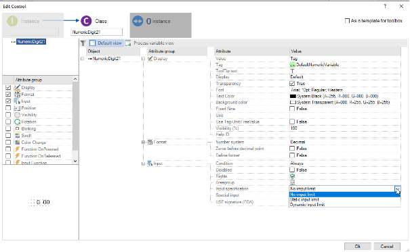Image resolution: width=410 pixels, height=252 pixels.
Task: Click the Font value Arial 12pt
Action: pos(316,90)
